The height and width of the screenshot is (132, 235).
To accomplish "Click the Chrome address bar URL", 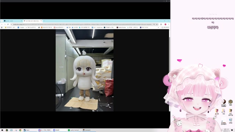I will [x=82, y=25].
